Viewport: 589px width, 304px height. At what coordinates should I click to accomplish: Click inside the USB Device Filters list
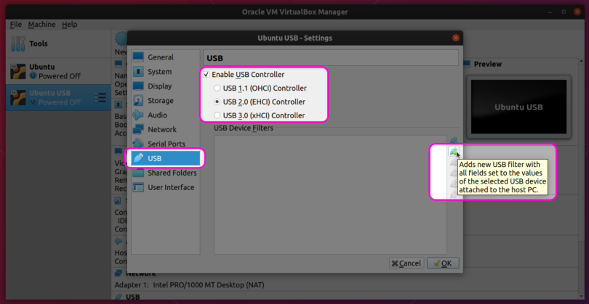click(x=330, y=194)
